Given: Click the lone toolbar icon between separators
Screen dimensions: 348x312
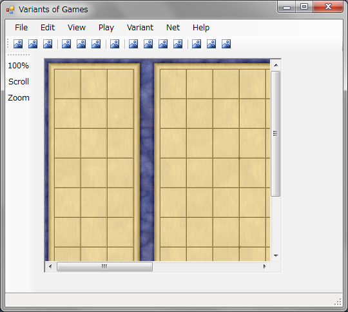Looking at the screenshot, I should [115, 44].
